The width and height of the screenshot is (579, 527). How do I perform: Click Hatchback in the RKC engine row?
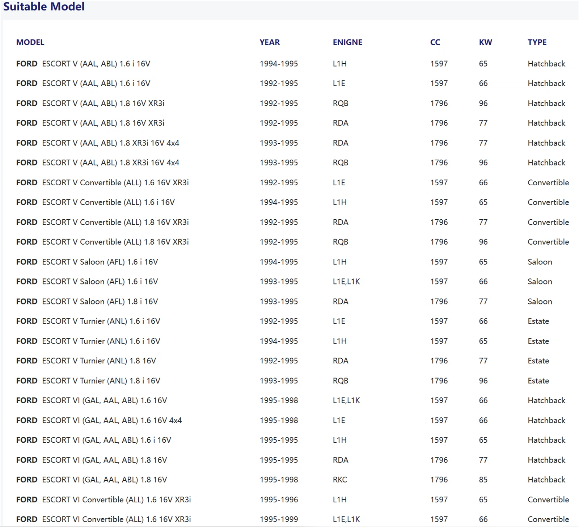coord(546,480)
